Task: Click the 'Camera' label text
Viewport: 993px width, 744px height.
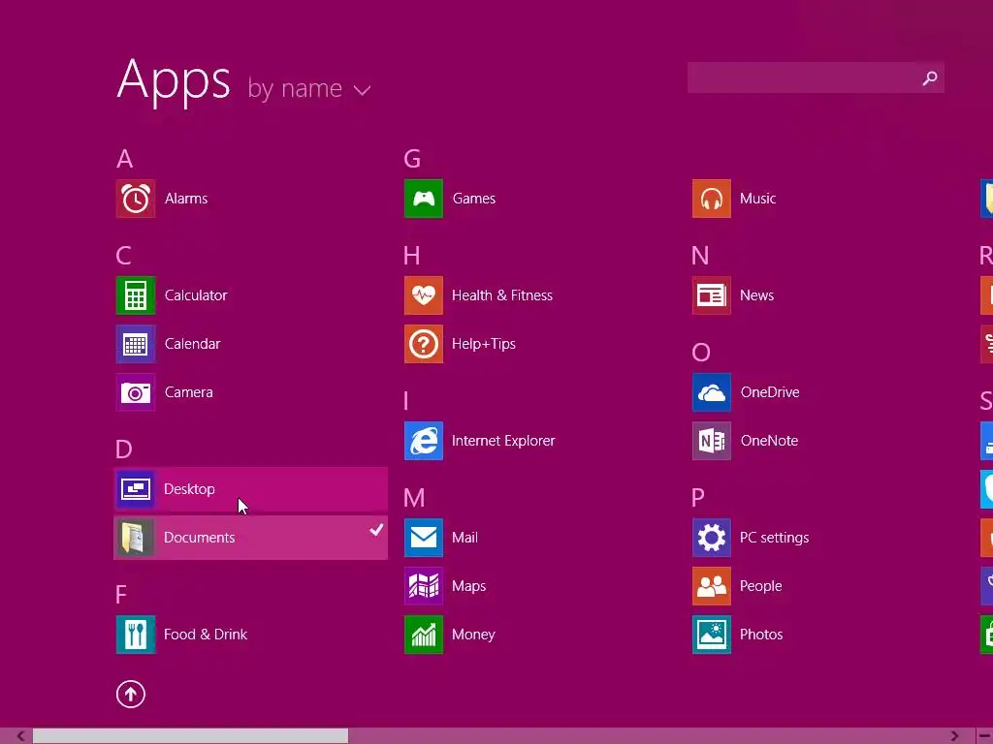Action: 189,392
